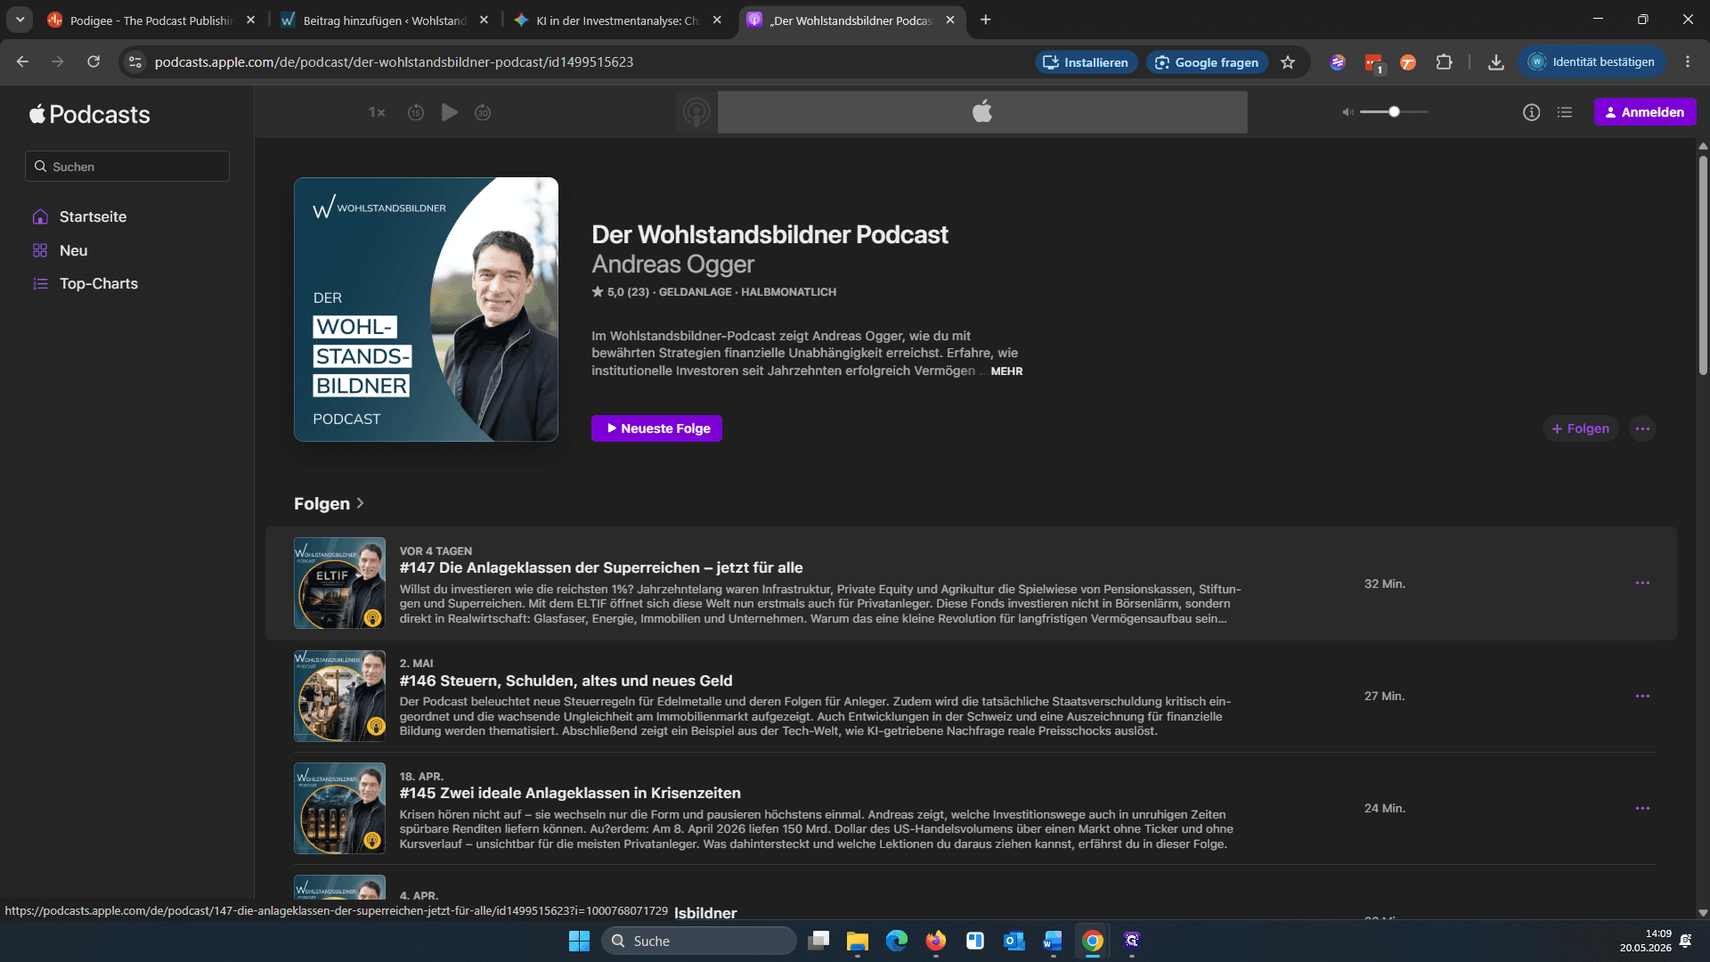Open the browser extensions puzzle icon

click(1444, 62)
